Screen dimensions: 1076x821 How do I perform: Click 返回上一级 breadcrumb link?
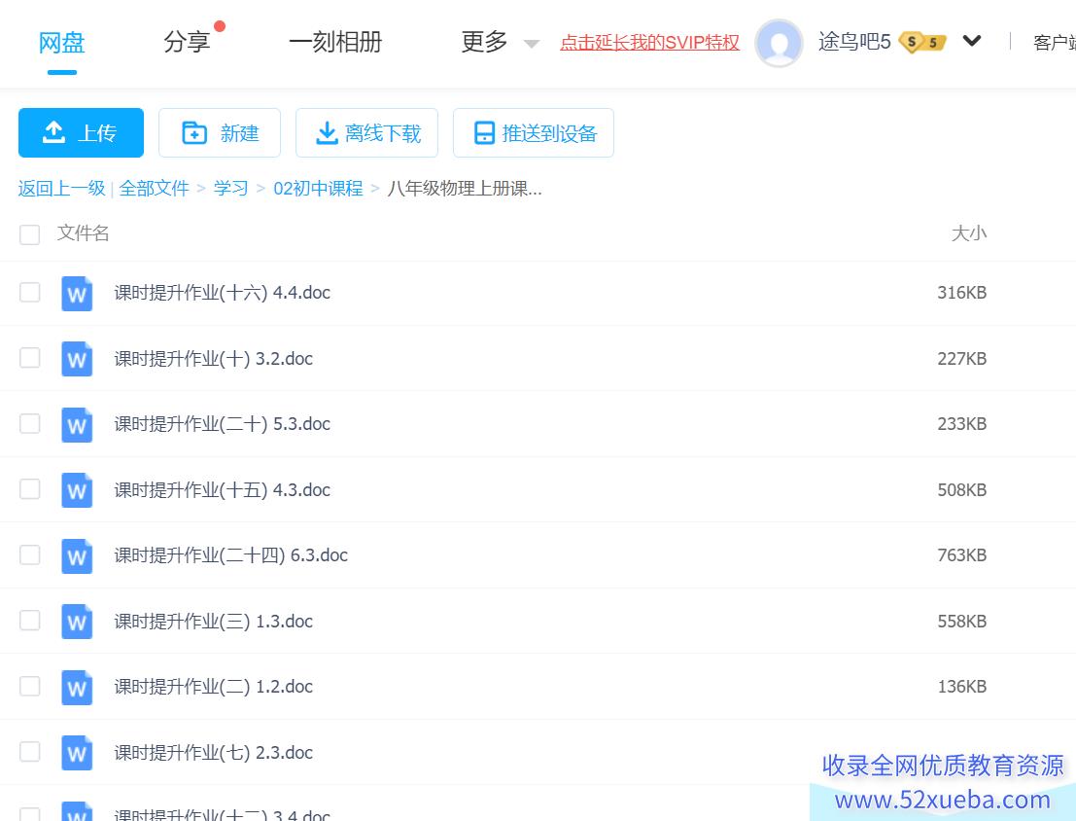tap(62, 189)
